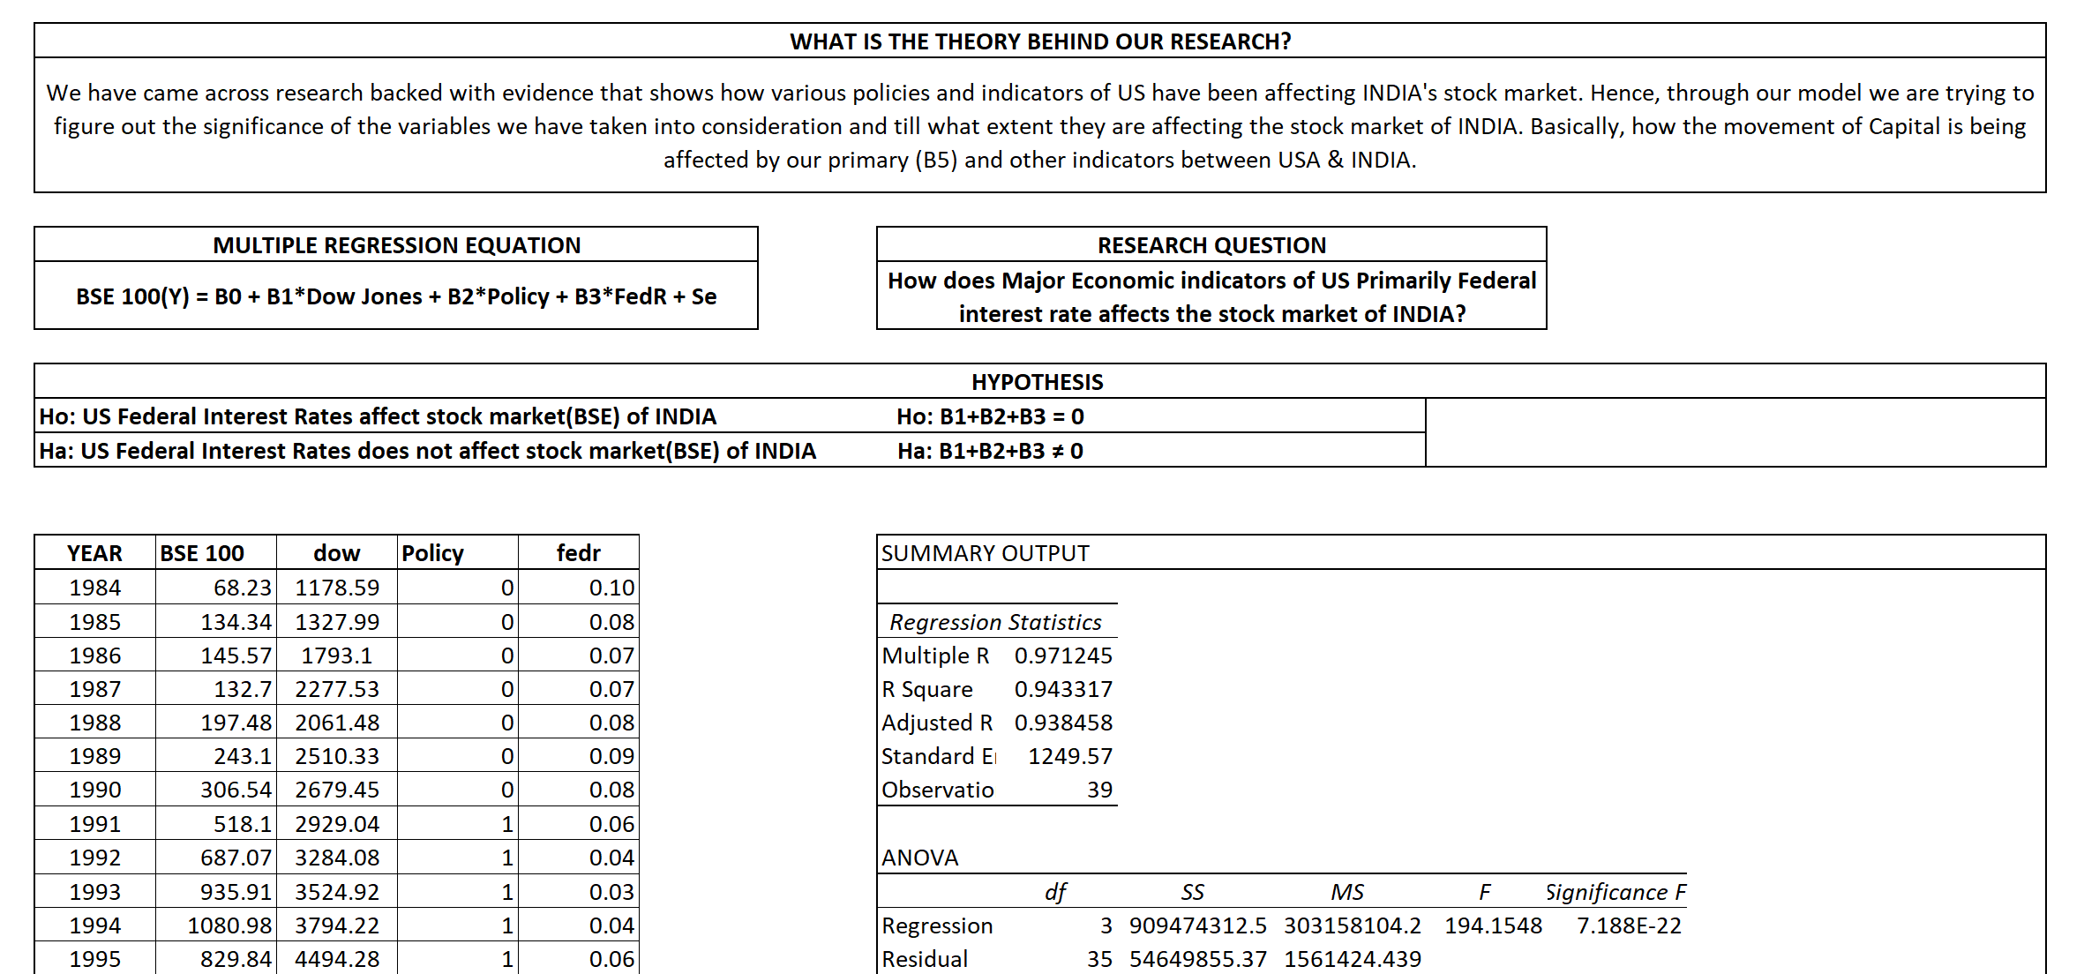Select the RESEARCH QUESTION header cell

pyautogui.click(x=1211, y=245)
